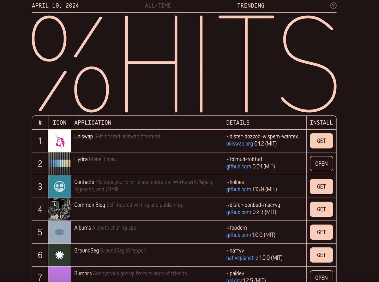Click rank number 1 cell

[x=40, y=141]
